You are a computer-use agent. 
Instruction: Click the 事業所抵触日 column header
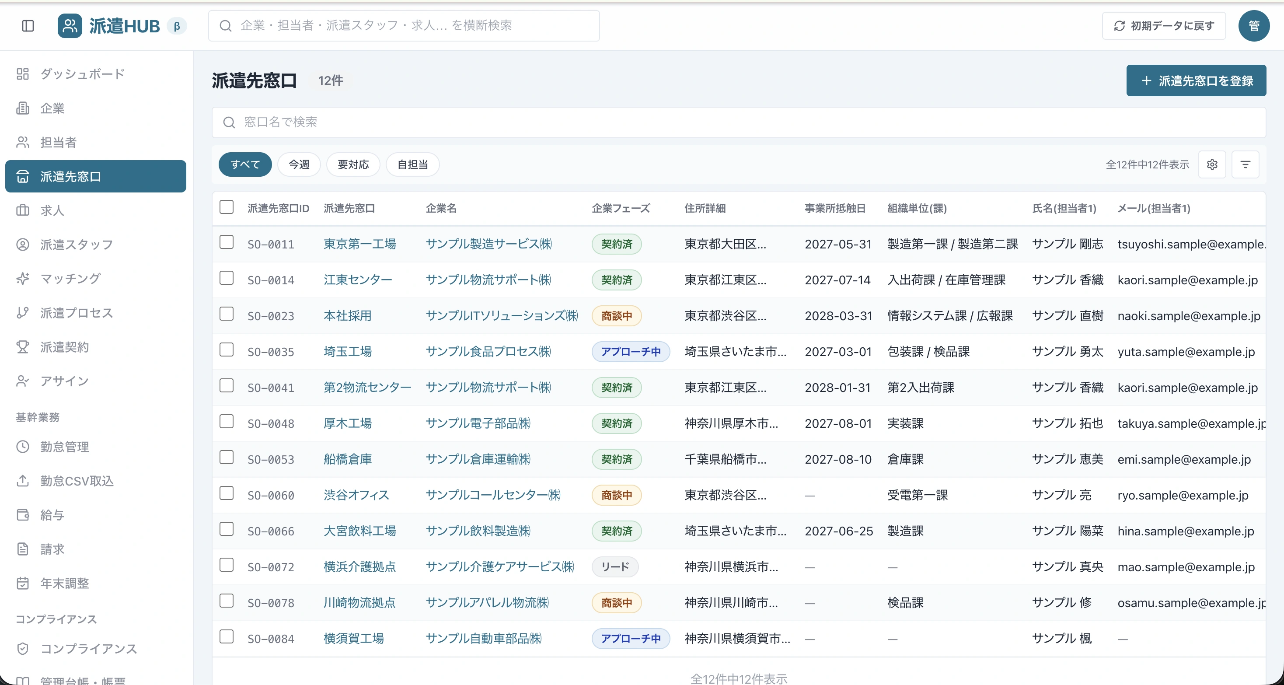(835, 208)
